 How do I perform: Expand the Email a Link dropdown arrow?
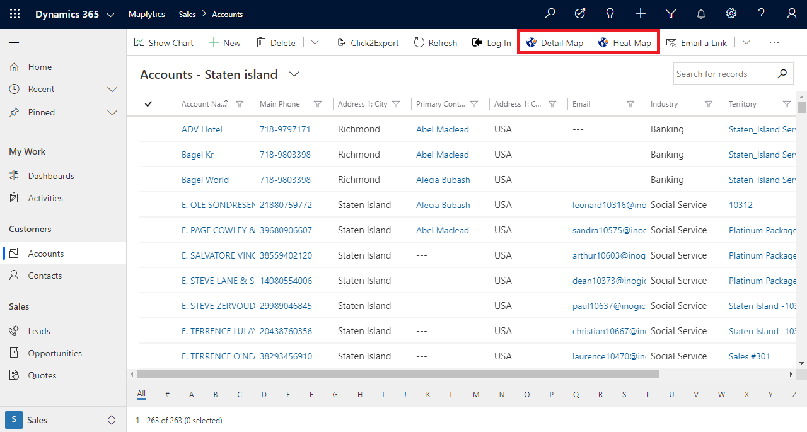746,43
